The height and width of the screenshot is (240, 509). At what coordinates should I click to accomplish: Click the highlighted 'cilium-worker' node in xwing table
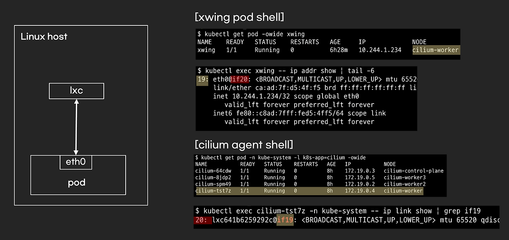click(435, 50)
